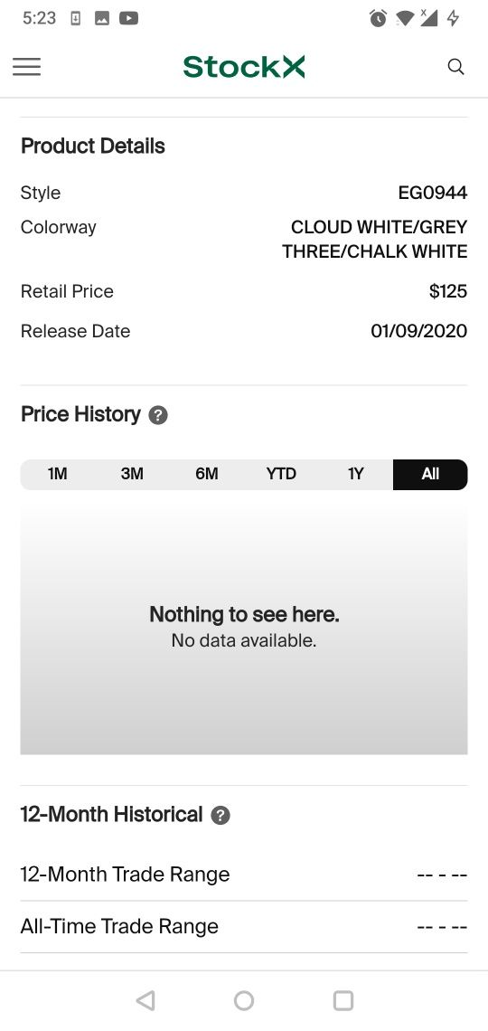The image size is (488, 1031).
Task: Tap the 12-Month Trade Range row
Action: pyautogui.click(x=244, y=875)
